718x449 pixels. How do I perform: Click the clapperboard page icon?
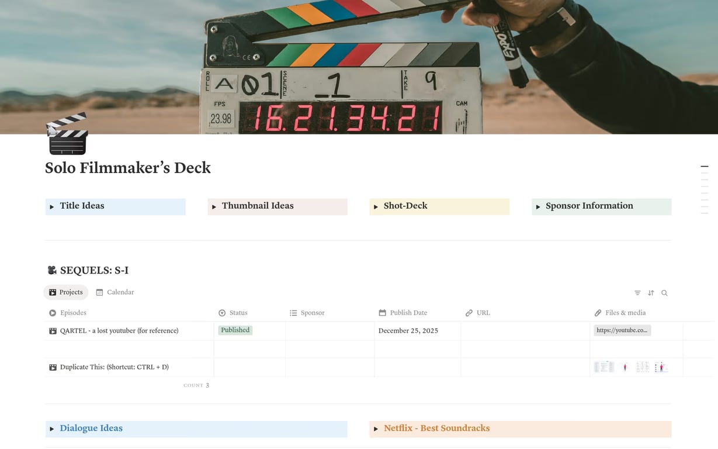pyautogui.click(x=67, y=134)
